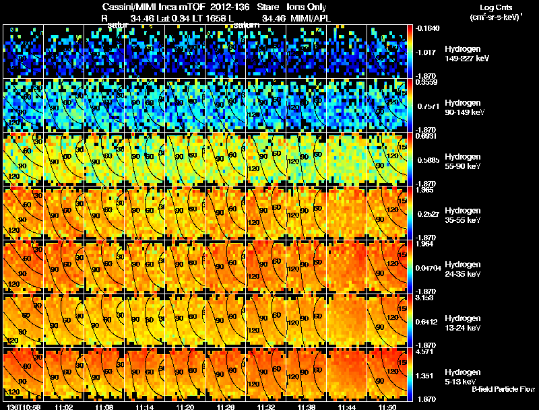Click the "11:44" time axis label
Image resolution: width=539 pixels, height=410 pixels.
coord(347,407)
